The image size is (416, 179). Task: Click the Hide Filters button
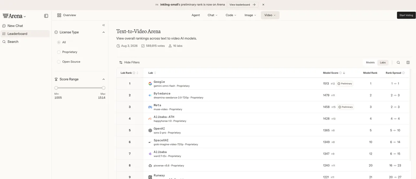[x=129, y=62]
